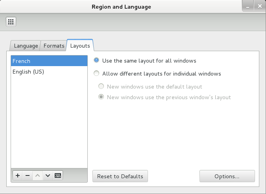Open the All Settings grid overview
This screenshot has height=194, width=266.
point(11,22)
